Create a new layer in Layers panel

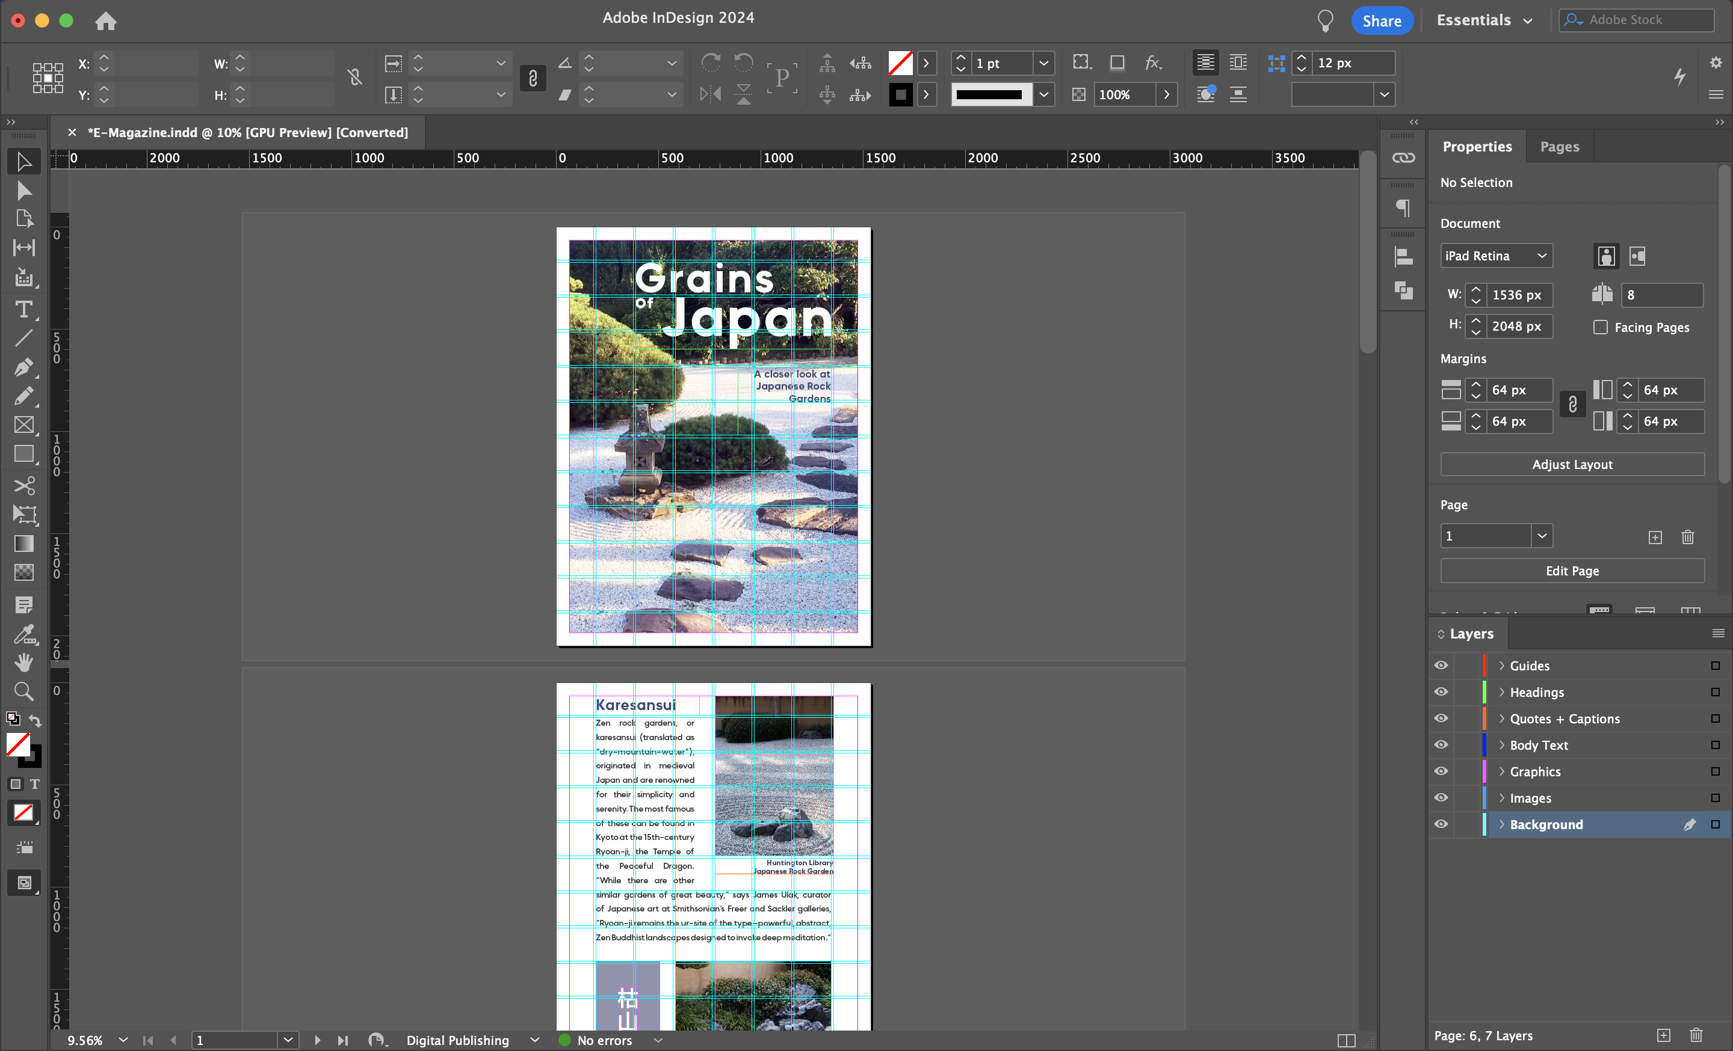[1663, 1035]
